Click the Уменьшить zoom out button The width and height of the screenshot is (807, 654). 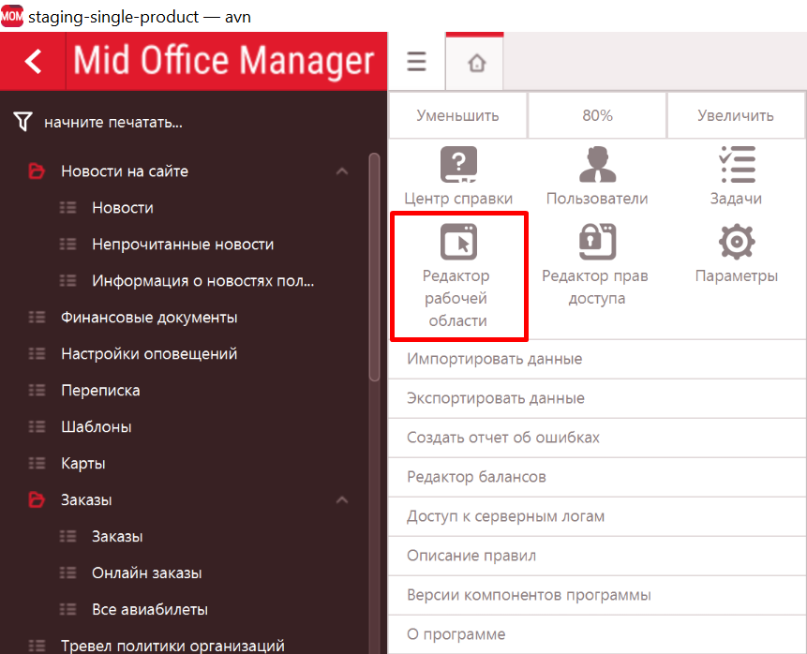coord(457,116)
